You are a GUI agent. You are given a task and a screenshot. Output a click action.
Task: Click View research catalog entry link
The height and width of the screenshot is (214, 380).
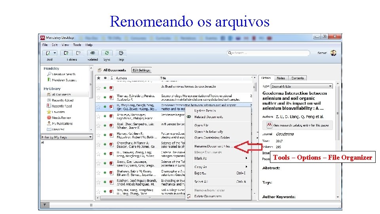click(x=298, y=125)
